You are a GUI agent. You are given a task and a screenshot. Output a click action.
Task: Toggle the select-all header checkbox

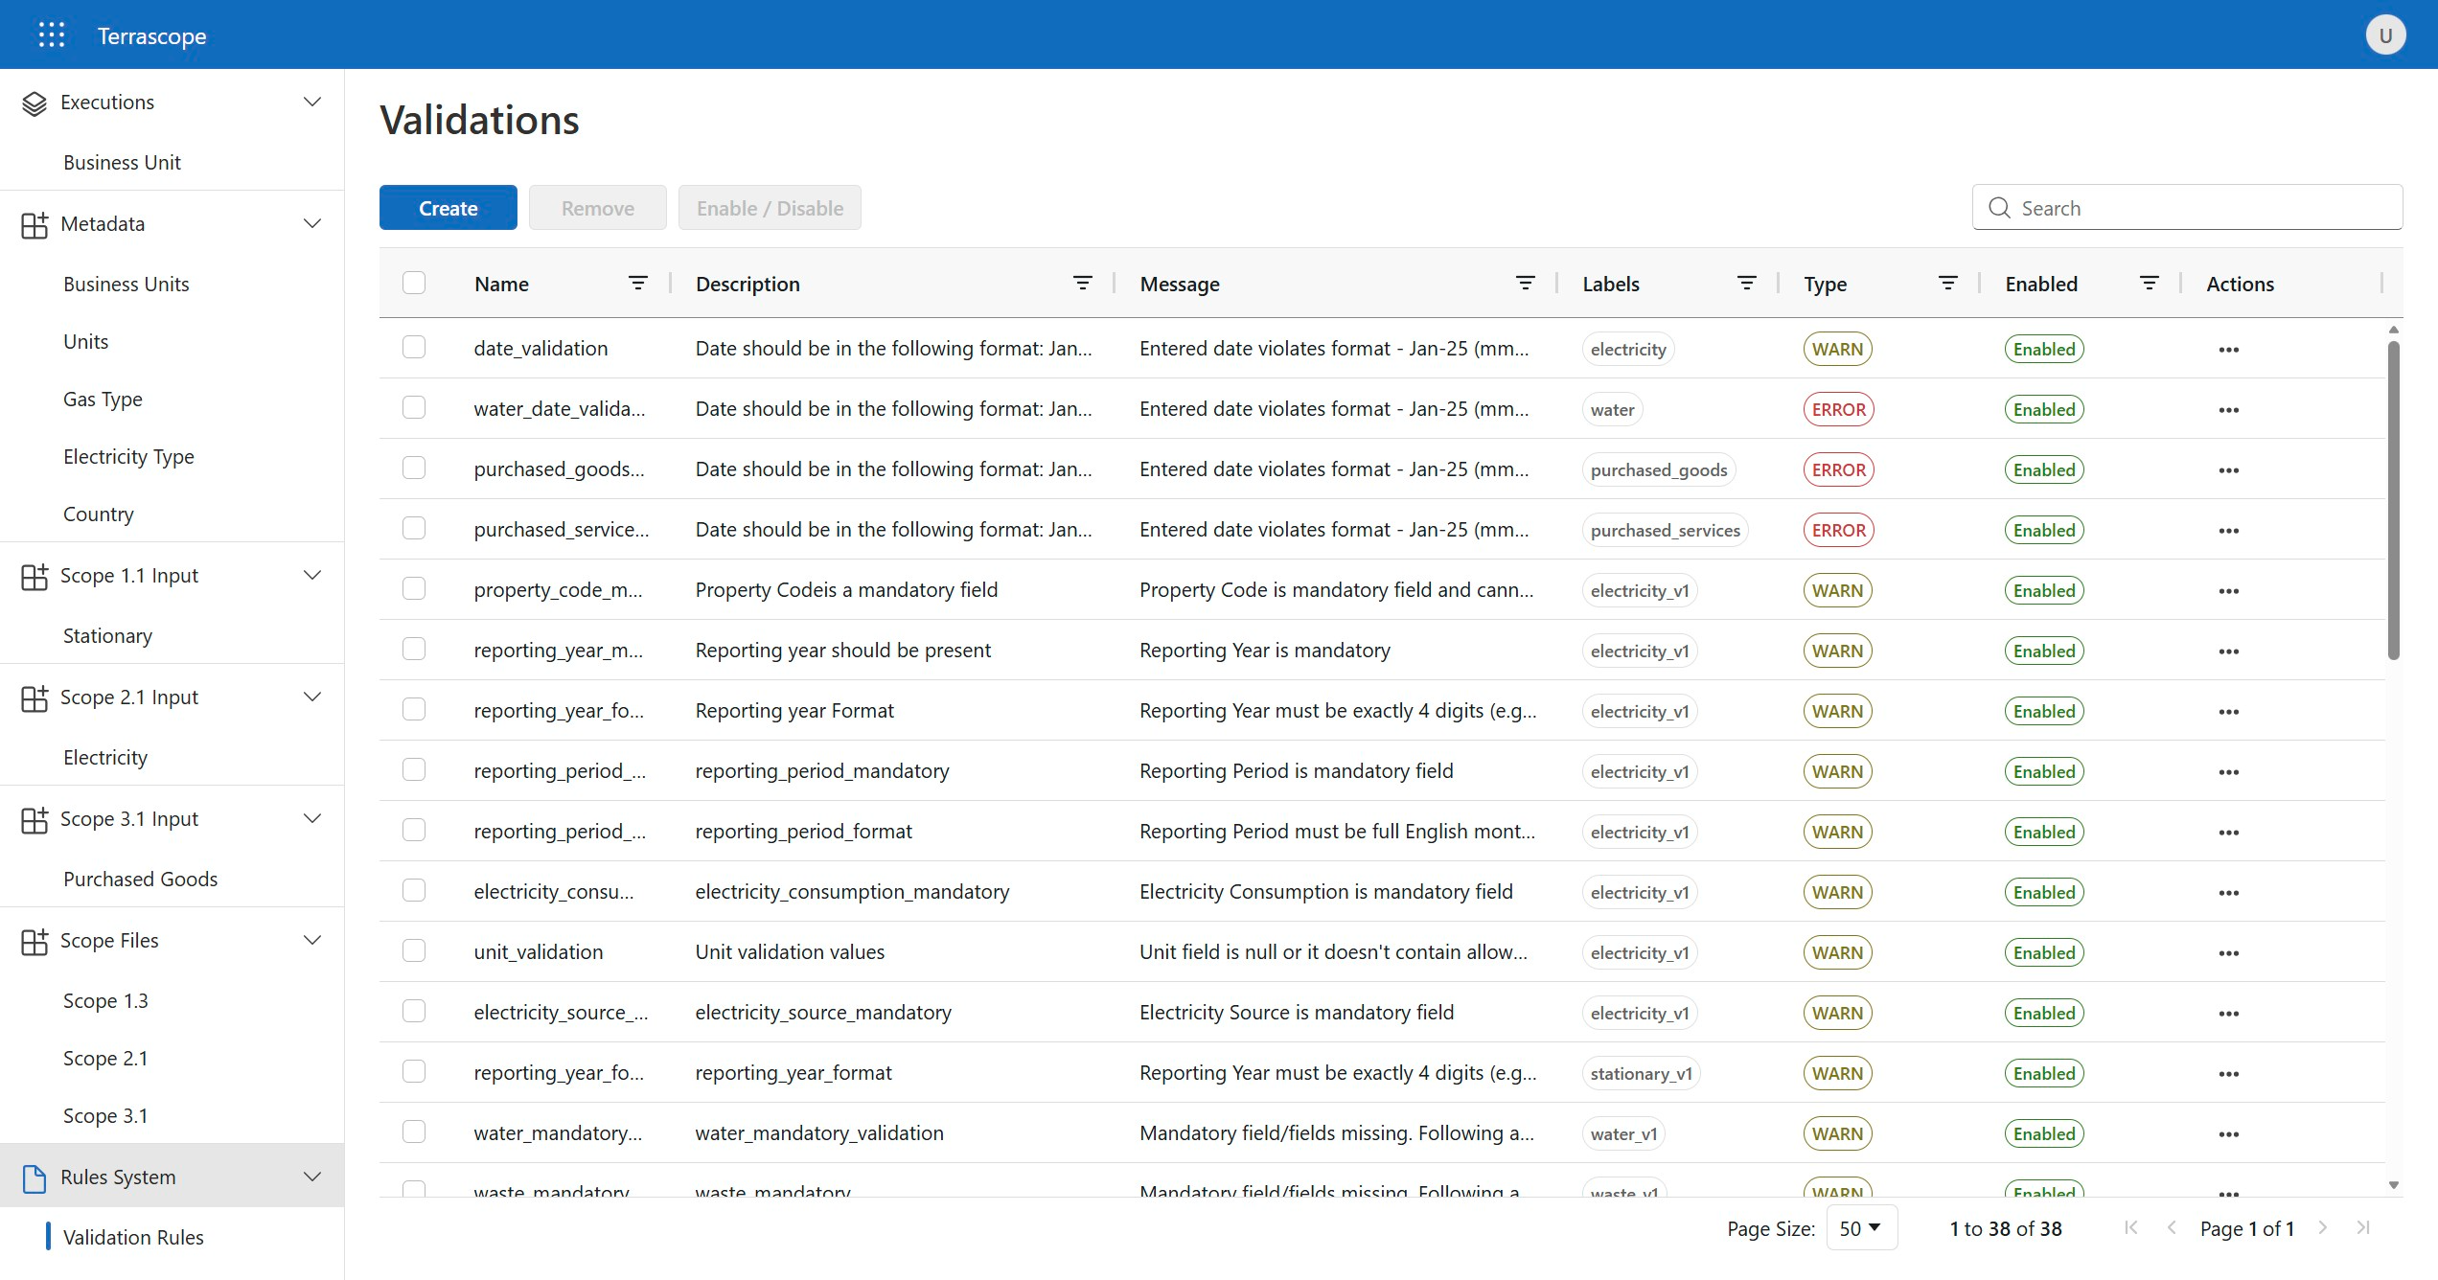(414, 283)
